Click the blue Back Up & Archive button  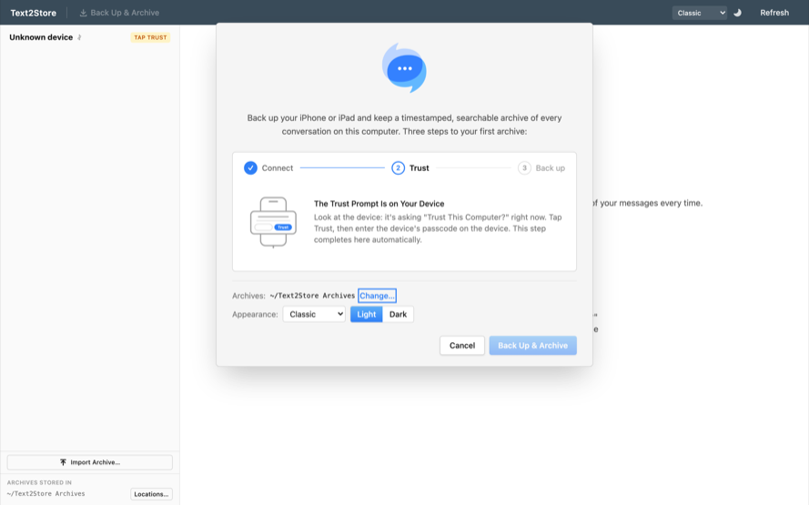click(532, 346)
